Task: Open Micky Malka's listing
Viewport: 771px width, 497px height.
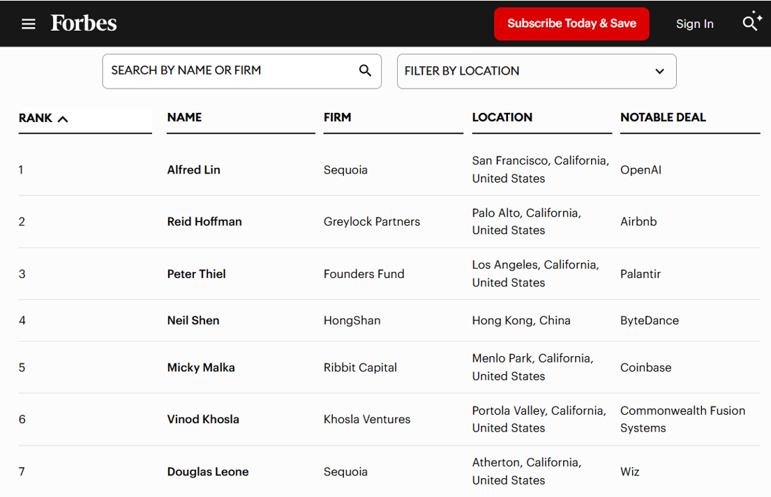Action: (201, 367)
